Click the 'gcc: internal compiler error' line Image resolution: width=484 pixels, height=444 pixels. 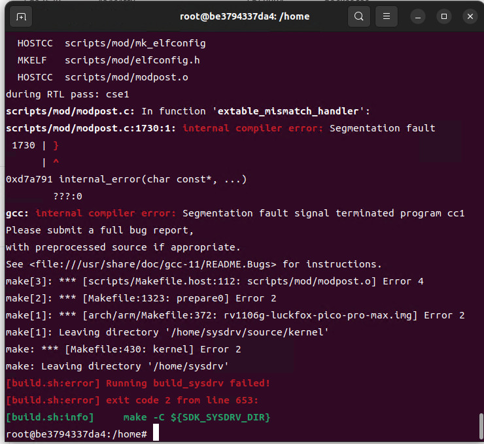click(235, 214)
